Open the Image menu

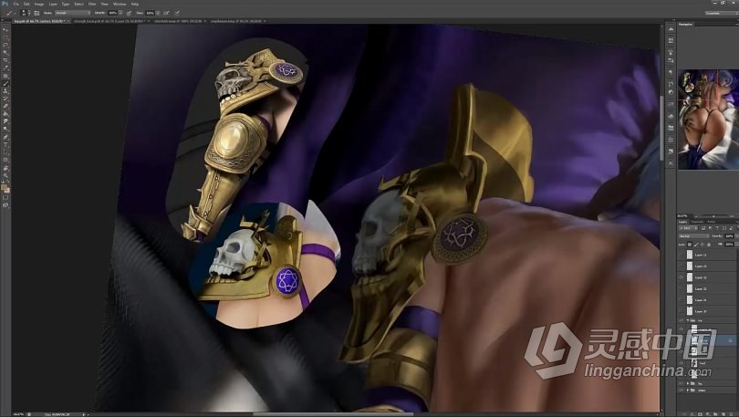(39, 4)
